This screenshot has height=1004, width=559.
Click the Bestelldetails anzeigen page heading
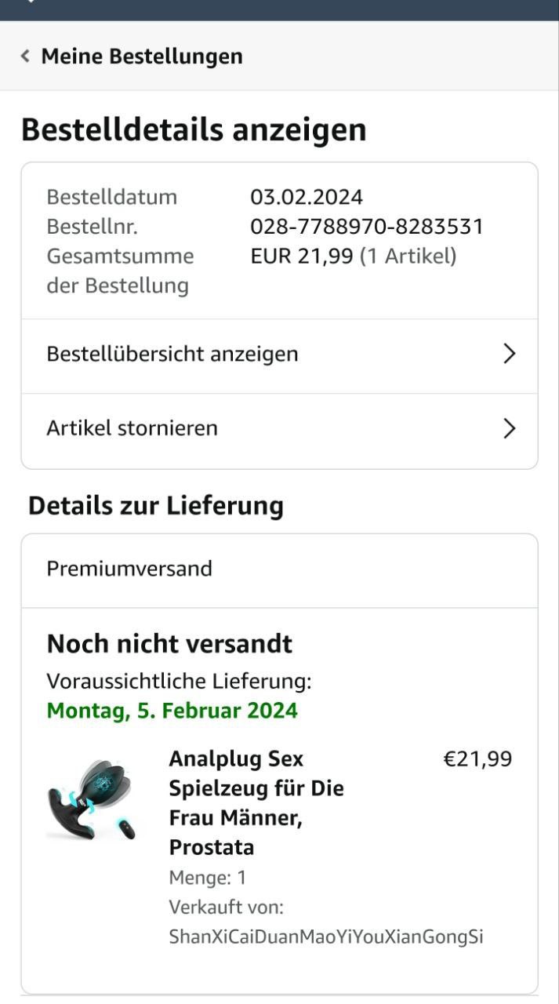(194, 130)
